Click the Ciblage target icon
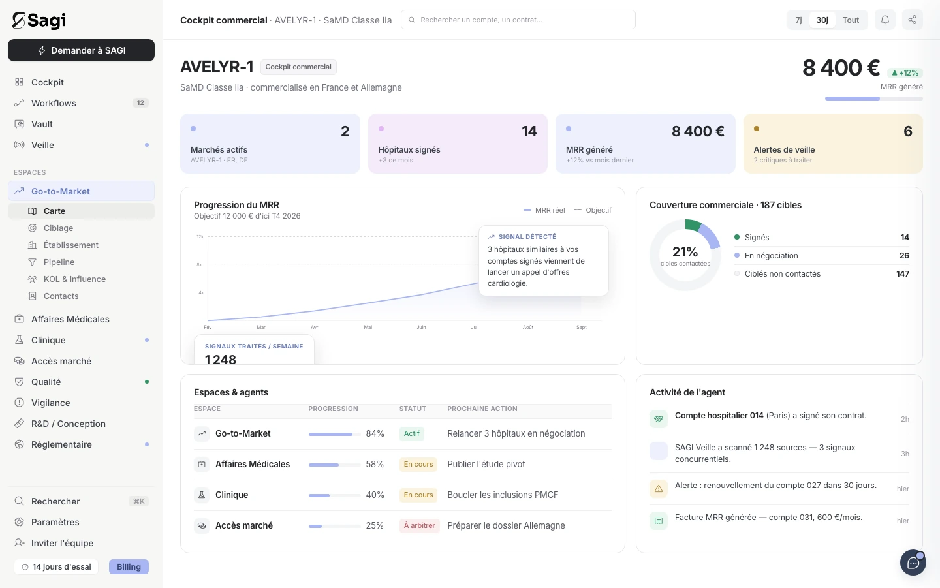Screen dimensions: 940x588 coord(32,228)
